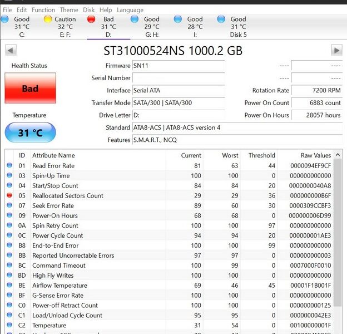Screen dimensions: 347x334
Task: Click the blue status icon for drive I:
Action: [x=178, y=19]
